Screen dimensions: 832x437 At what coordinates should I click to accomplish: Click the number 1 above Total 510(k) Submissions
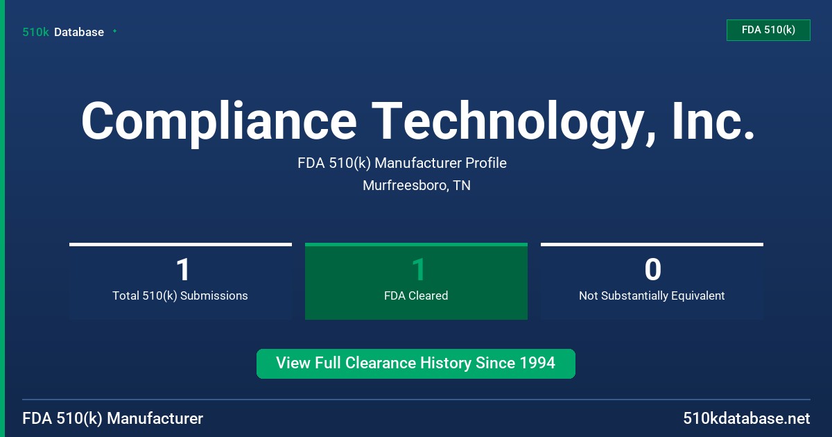[x=182, y=270]
